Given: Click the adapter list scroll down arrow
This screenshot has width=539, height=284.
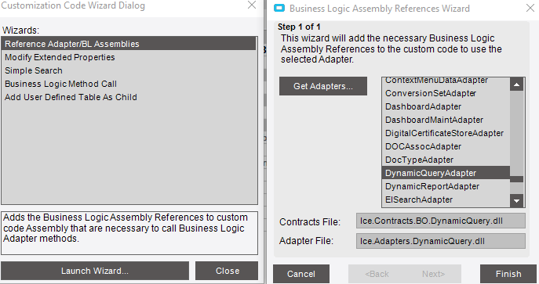Looking at the screenshot, I should [x=517, y=201].
